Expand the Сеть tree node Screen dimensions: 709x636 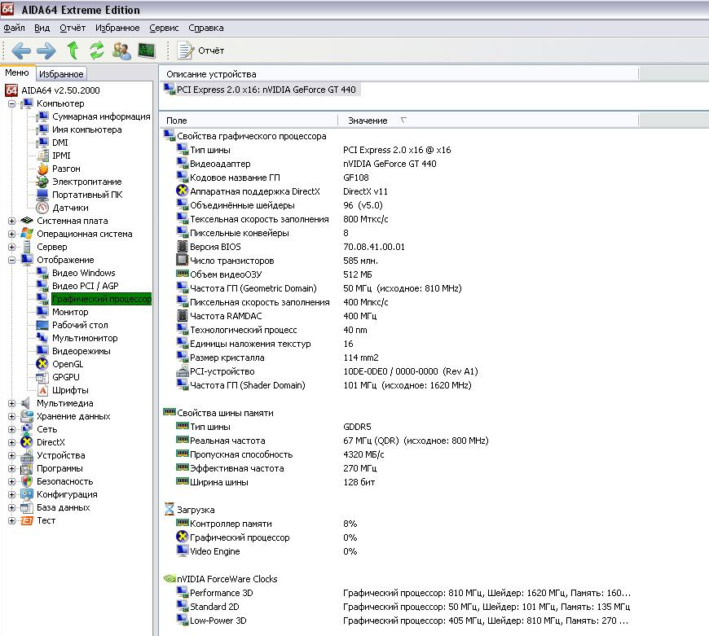(x=11, y=430)
